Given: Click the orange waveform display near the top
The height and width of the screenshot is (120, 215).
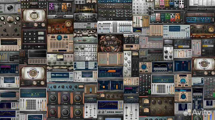Looking at the screenshot, I should click(x=85, y=9).
